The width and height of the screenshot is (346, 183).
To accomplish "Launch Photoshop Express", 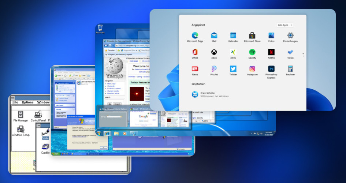I will coord(271,72).
